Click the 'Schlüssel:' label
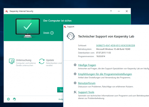Viewport: 149px width, 107px height. pyautogui.click(x=82, y=45)
